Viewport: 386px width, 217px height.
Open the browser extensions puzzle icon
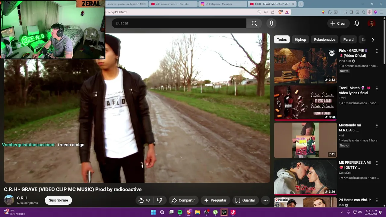(x=330, y=12)
